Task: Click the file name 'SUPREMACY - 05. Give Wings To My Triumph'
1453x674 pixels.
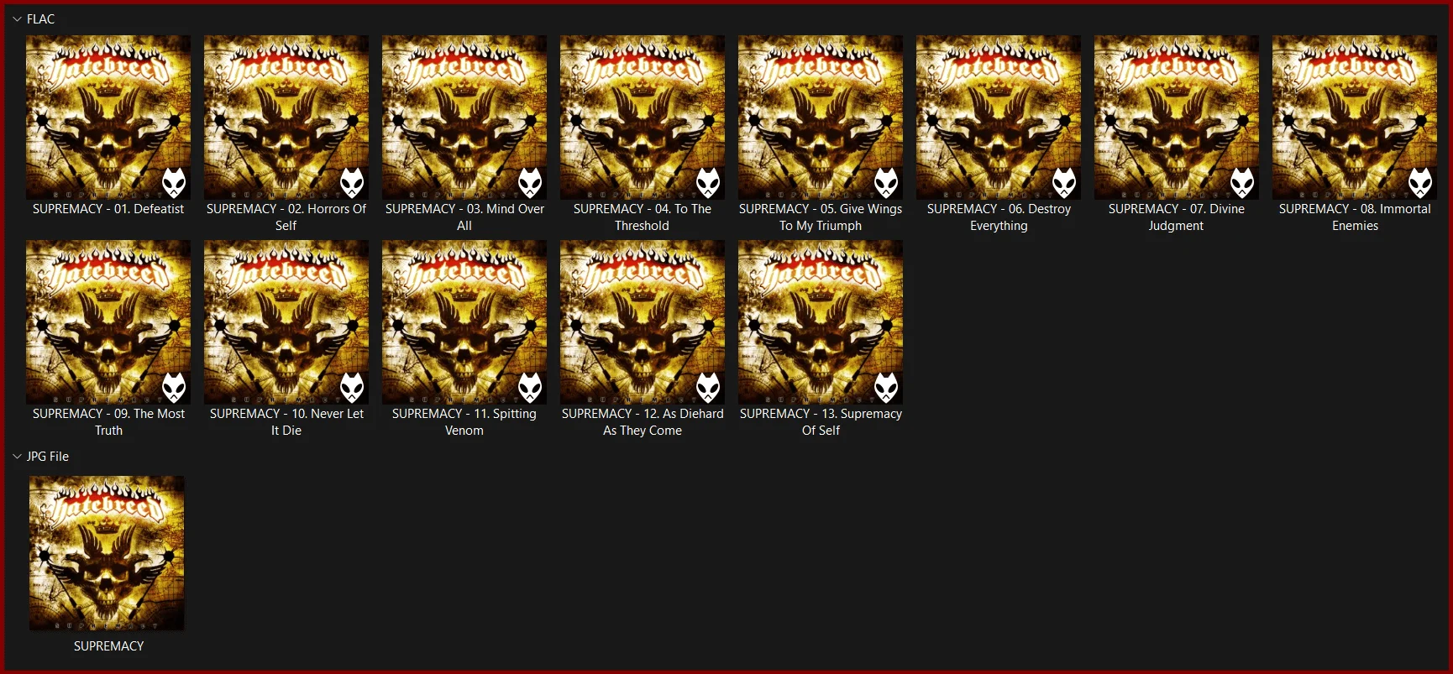Action: [x=821, y=217]
